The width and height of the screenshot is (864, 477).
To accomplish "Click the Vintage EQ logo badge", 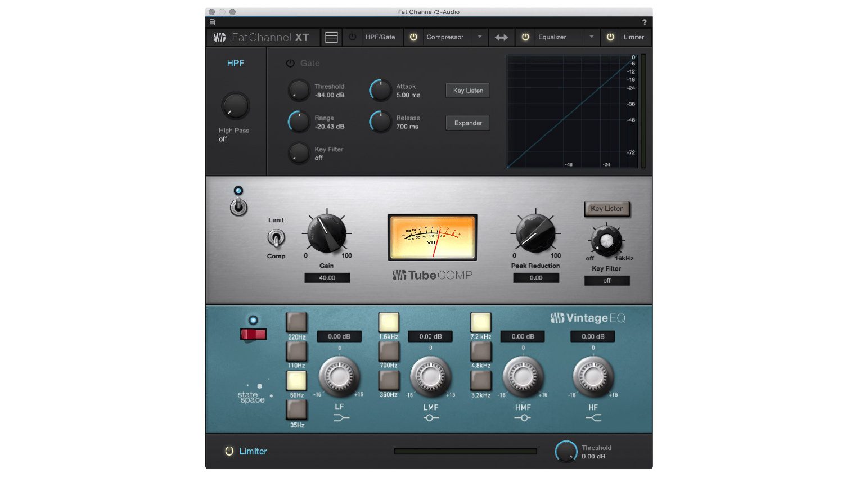I will pyautogui.click(x=587, y=318).
